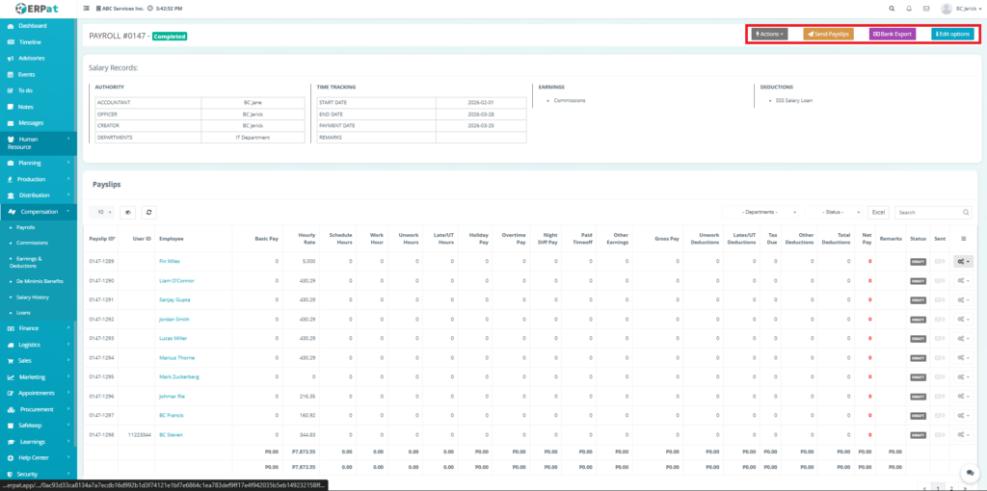Expand the Finance menu in the sidebar
Viewport: 987px width, 491px height.
tap(29, 328)
